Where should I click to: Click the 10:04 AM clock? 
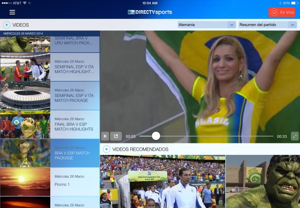pyautogui.click(x=150, y=3)
